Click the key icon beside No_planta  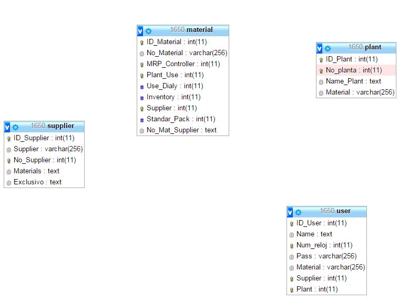321,71
